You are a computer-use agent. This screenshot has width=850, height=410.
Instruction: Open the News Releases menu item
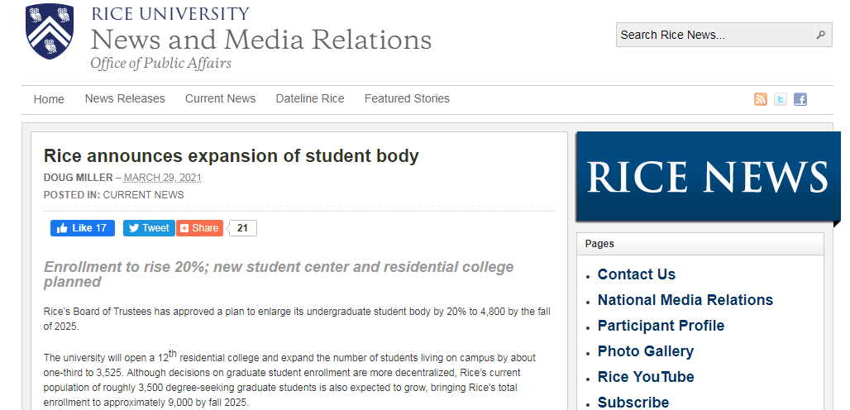tap(125, 98)
